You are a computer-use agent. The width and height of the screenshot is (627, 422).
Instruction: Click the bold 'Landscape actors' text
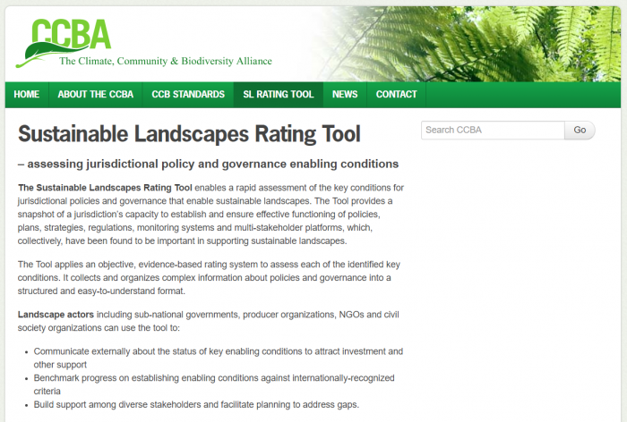pos(56,315)
